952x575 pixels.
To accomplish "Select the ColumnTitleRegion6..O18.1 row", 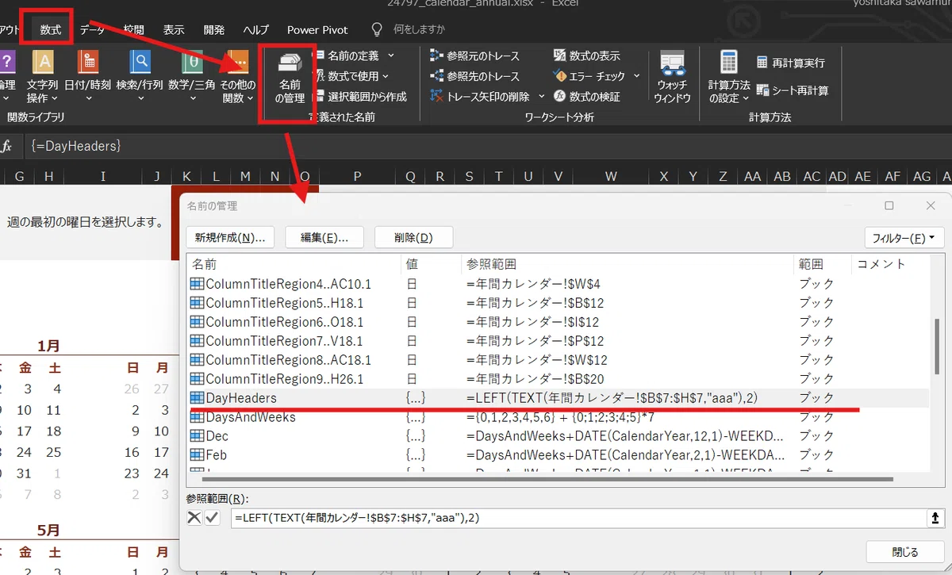I will pyautogui.click(x=558, y=321).
